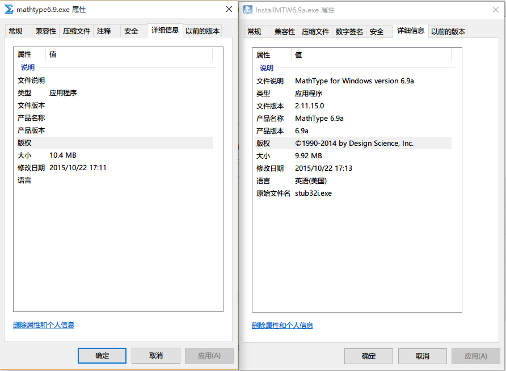The height and width of the screenshot is (371, 506).
Task: Click the installer icon in the InstallMTW6.9a.exe title bar
Action: (x=248, y=10)
